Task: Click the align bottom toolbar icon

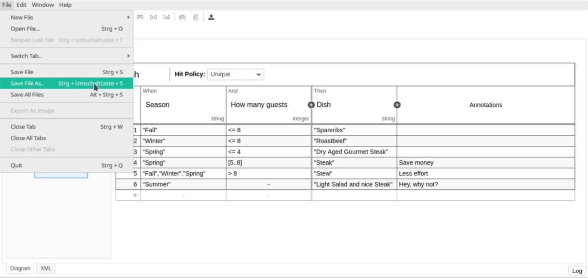Action: pyautogui.click(x=167, y=17)
